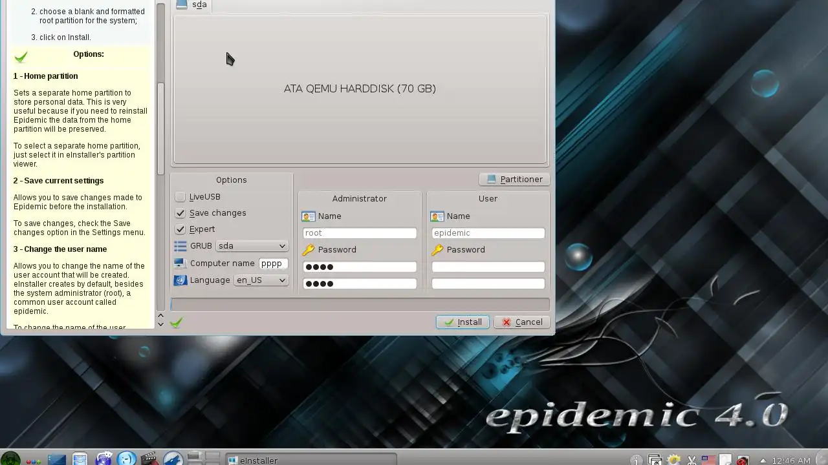Click the help panel scroll-down arrow
This screenshot has height=465, width=828.
pos(160,323)
